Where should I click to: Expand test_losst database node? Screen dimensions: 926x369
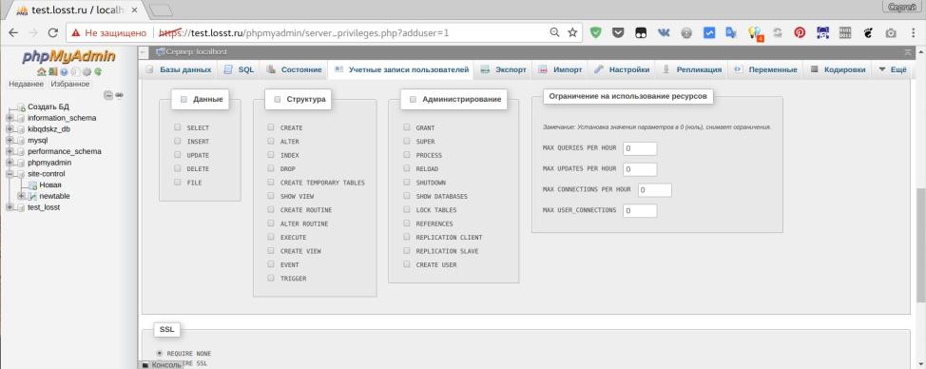coord(10,207)
